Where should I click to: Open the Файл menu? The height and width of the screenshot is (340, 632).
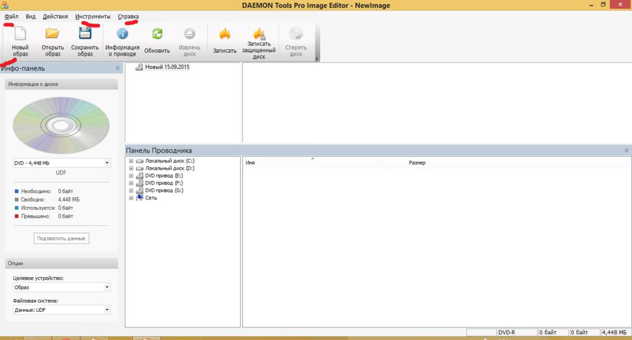tap(11, 17)
